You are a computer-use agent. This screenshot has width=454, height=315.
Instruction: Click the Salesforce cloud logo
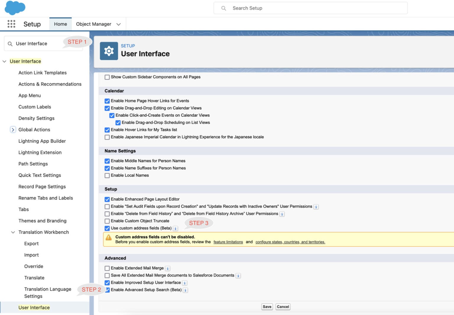[15, 8]
